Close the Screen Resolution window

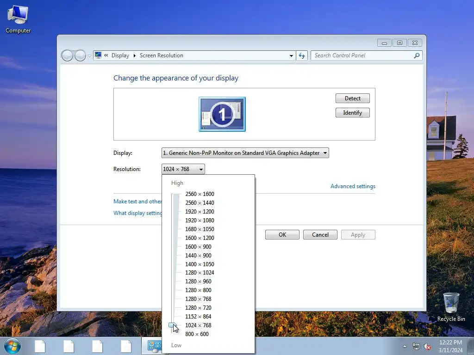(x=415, y=43)
